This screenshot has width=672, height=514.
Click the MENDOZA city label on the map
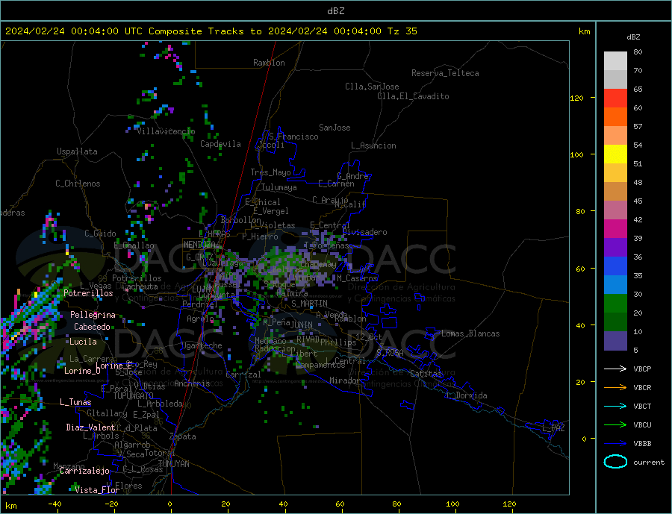201,245
